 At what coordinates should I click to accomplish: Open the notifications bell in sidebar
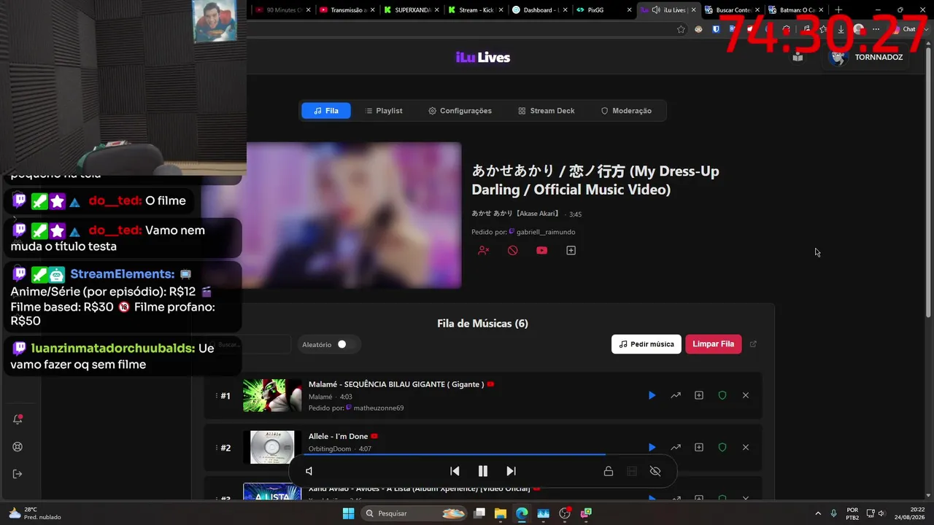(x=18, y=419)
